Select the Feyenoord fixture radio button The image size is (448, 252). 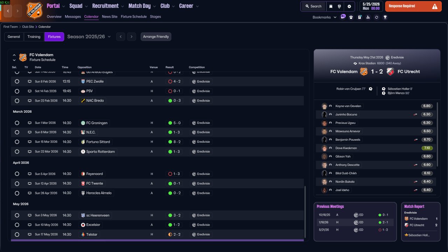(x=17, y=174)
